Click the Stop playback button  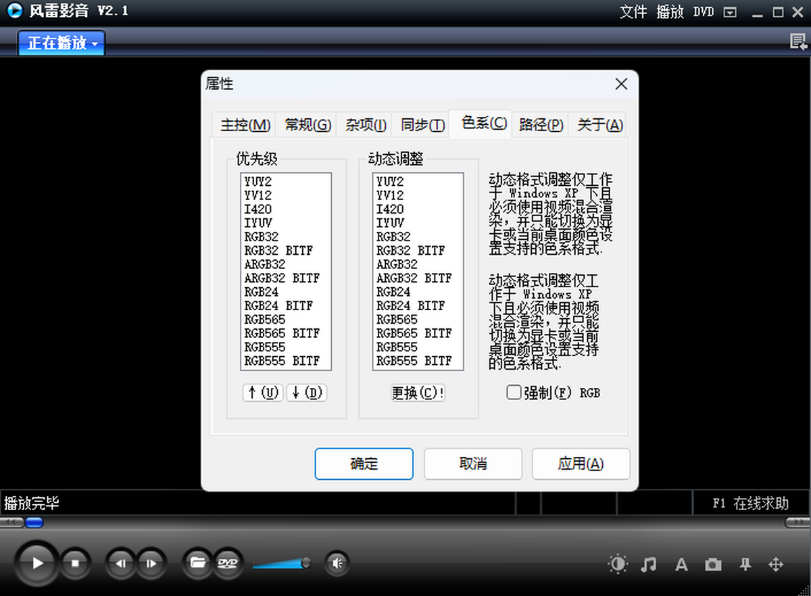pos(76,562)
